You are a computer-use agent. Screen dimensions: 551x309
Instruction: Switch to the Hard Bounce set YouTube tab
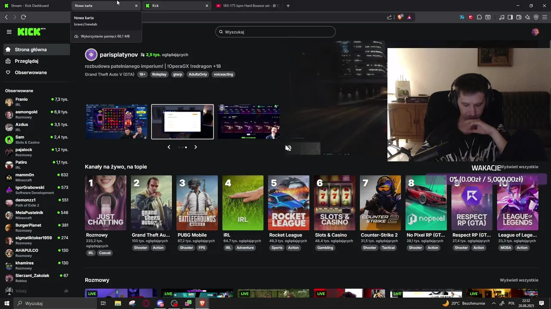(x=248, y=6)
